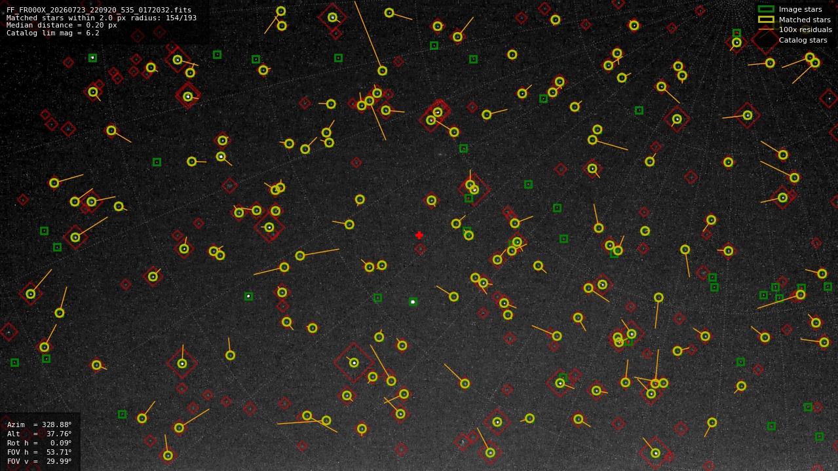Click the orange 100x residuals legend line
Viewport: 838px width, 471px height.
point(766,29)
